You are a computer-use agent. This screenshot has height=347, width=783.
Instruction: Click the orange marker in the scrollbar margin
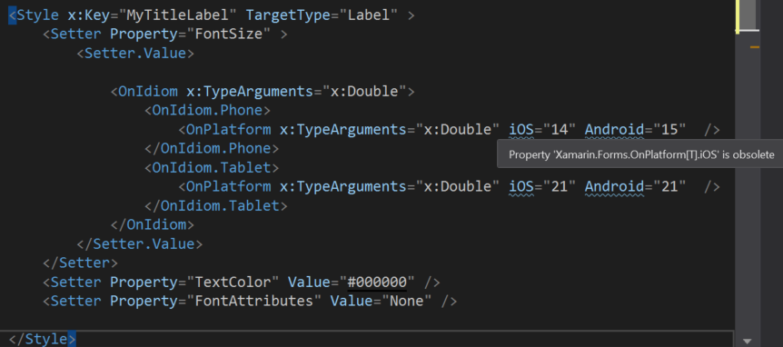(755, 47)
